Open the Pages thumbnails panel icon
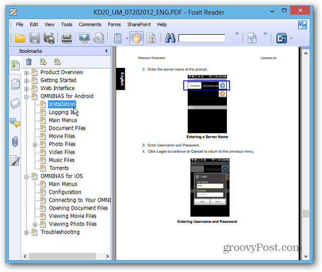The width and height of the screenshot is (322, 272). coord(15,84)
